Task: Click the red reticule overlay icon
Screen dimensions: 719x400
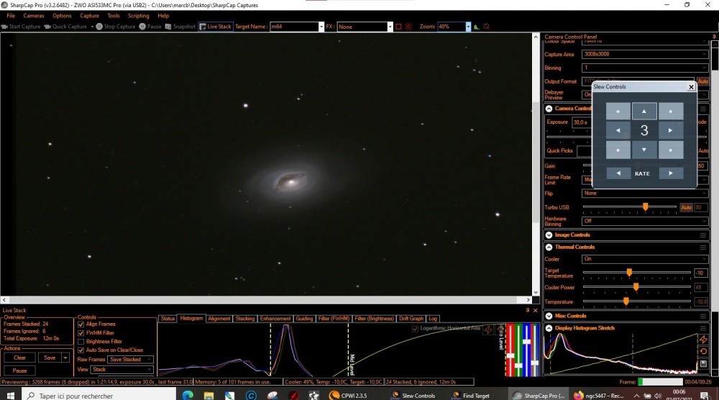Action: (408, 27)
